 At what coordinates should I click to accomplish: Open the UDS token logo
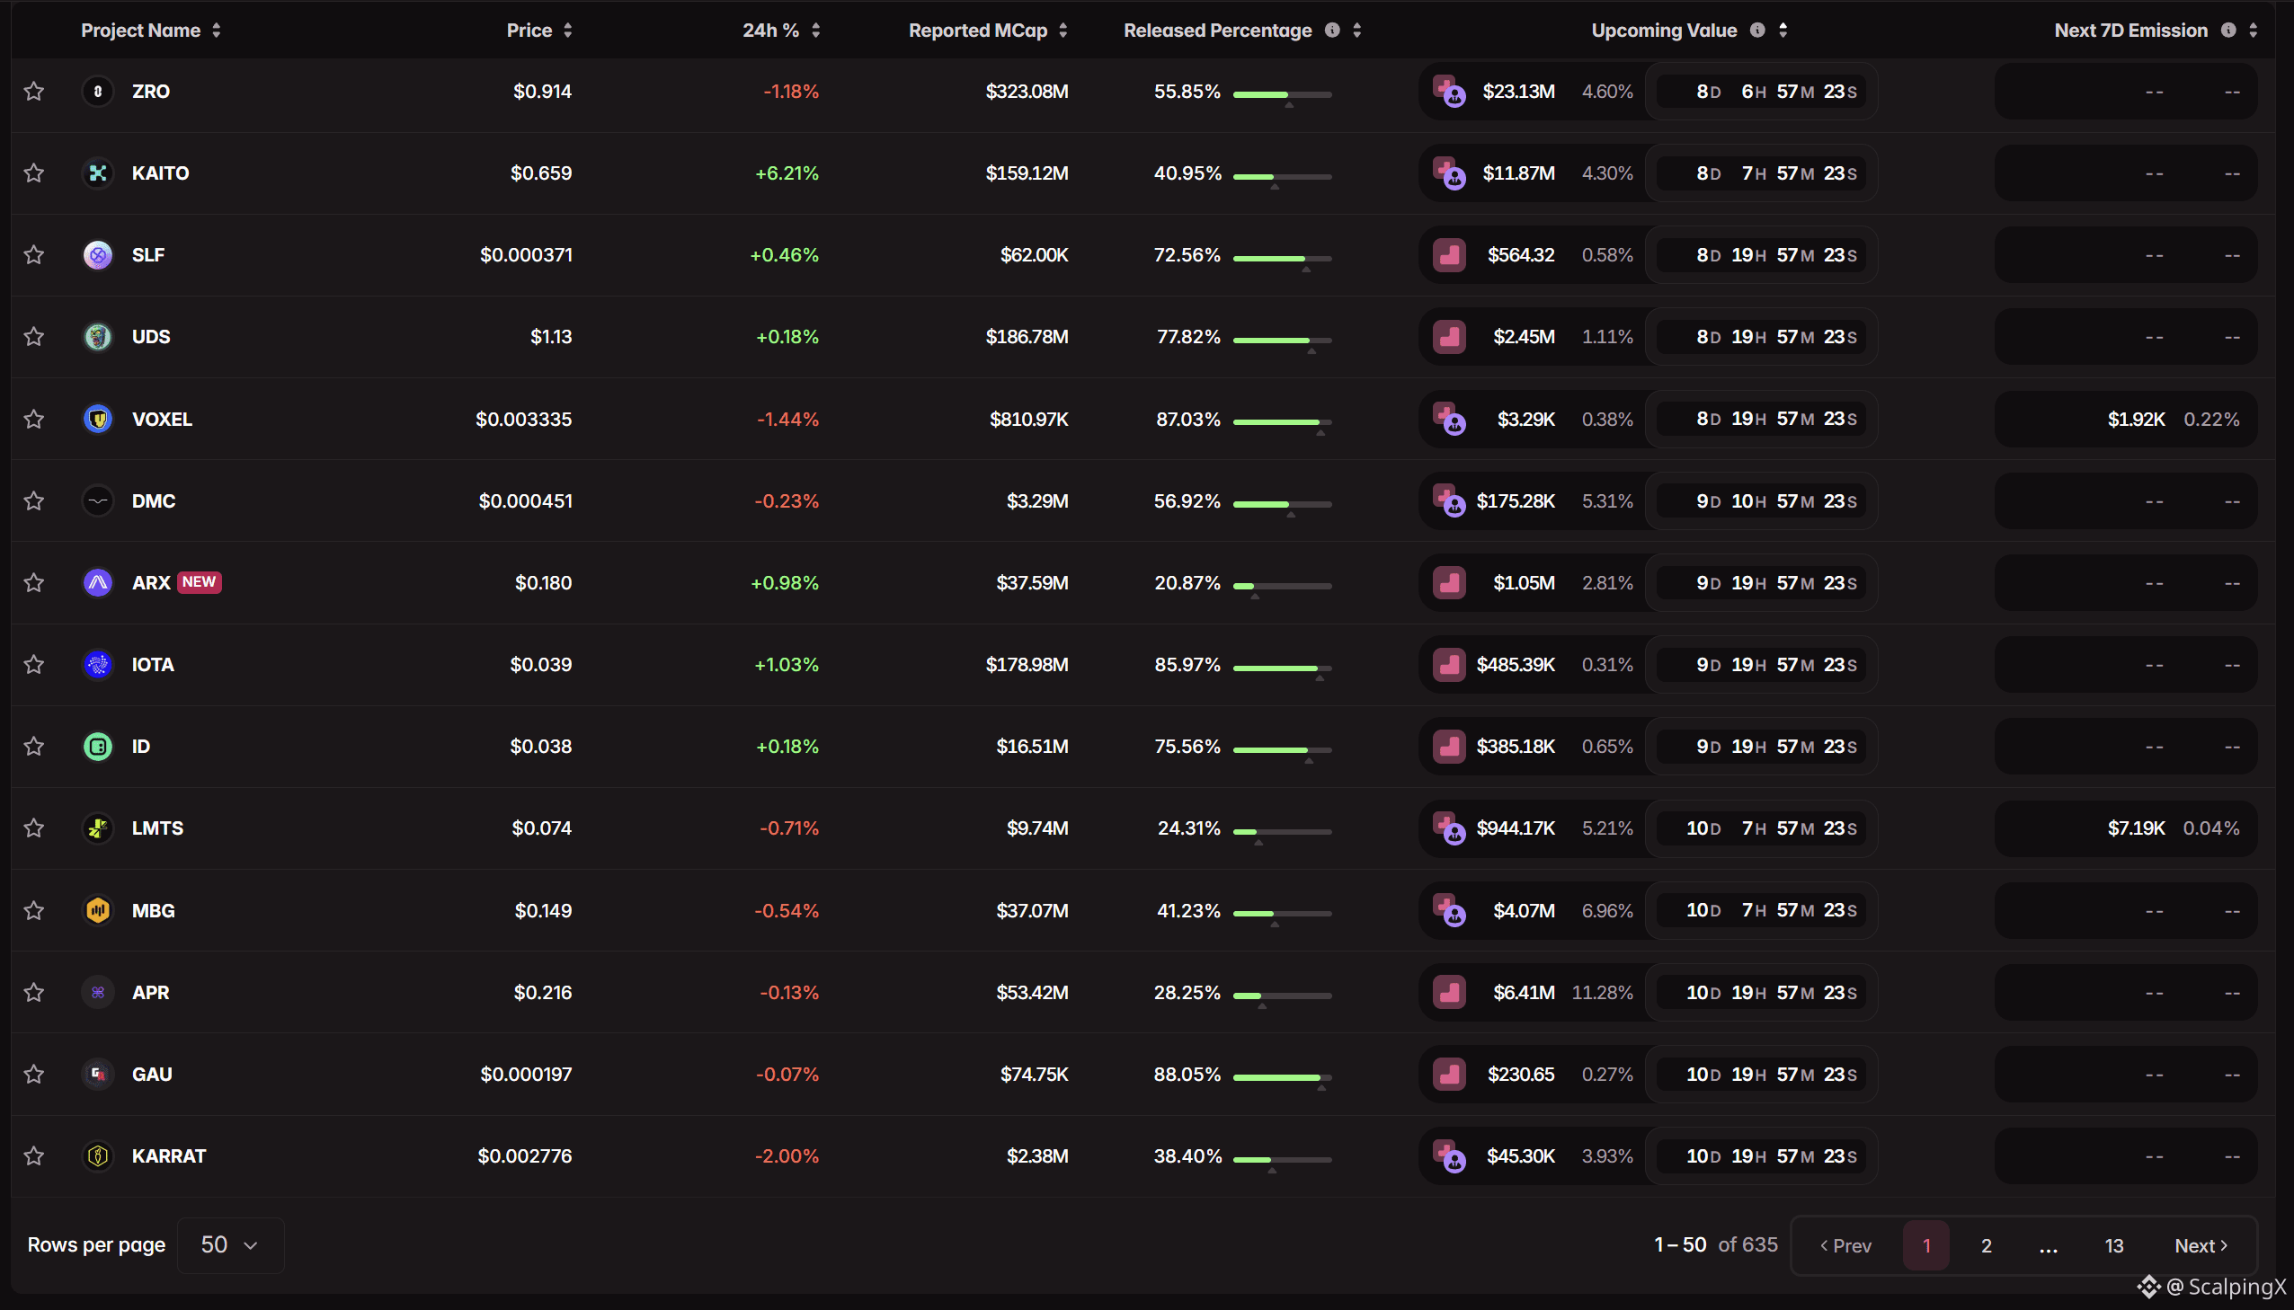pyautogui.click(x=97, y=337)
